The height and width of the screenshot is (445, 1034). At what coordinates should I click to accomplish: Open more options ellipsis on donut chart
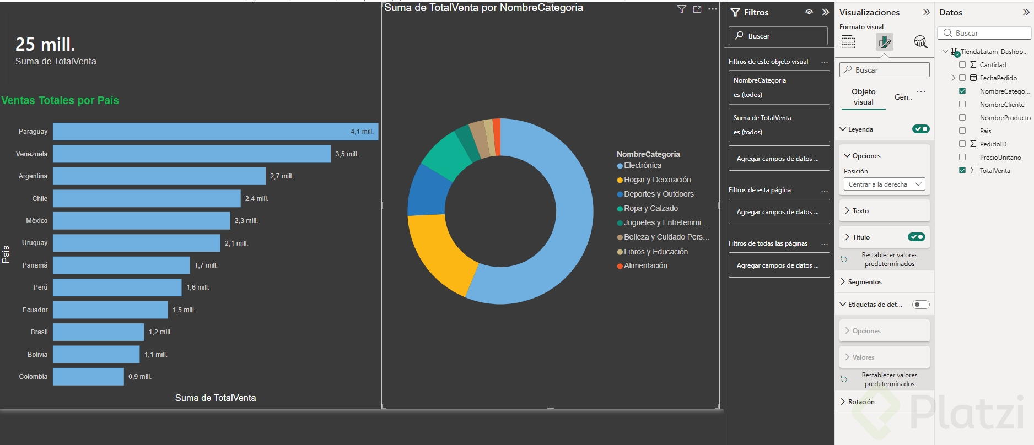[713, 9]
